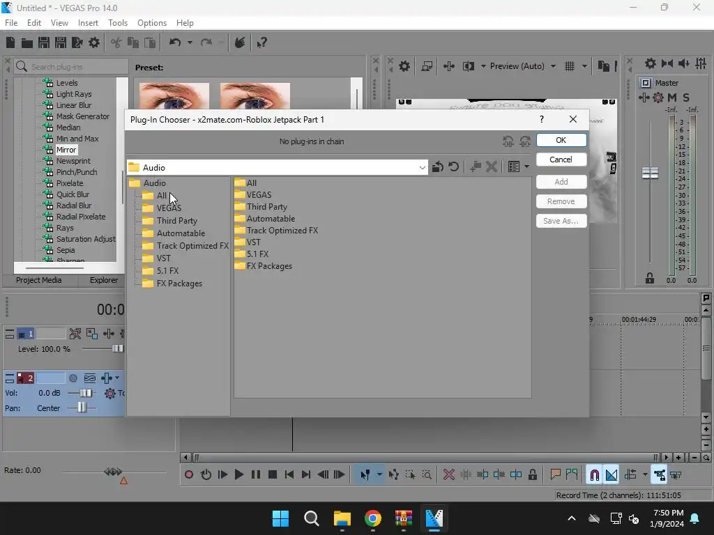This screenshot has width=714, height=535.
Task: Toggle automatic crossfades button
Action: [x=612, y=475]
